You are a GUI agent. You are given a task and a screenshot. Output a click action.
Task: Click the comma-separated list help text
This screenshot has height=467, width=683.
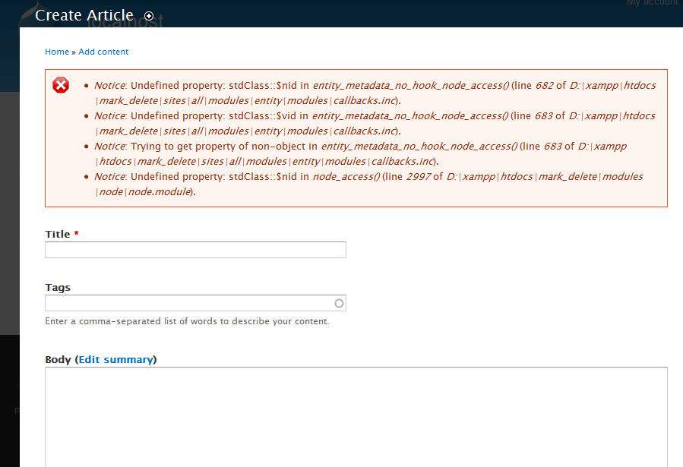click(187, 321)
